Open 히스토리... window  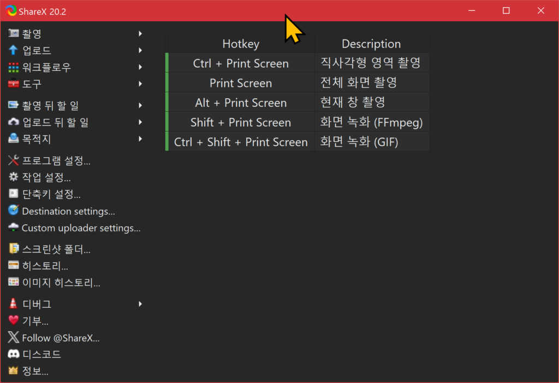click(x=75, y=266)
